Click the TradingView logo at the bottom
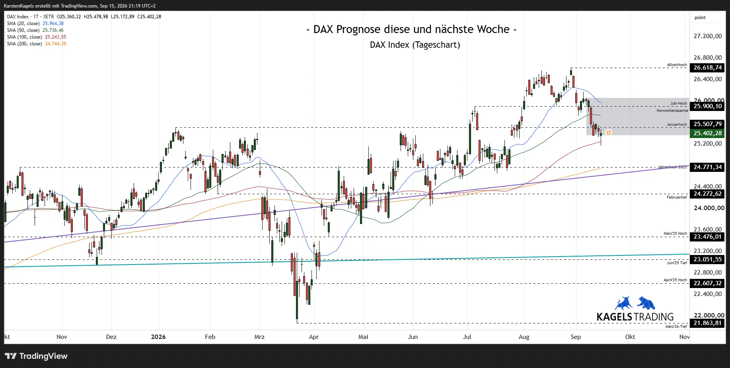This screenshot has height=368, width=730. tap(36, 356)
